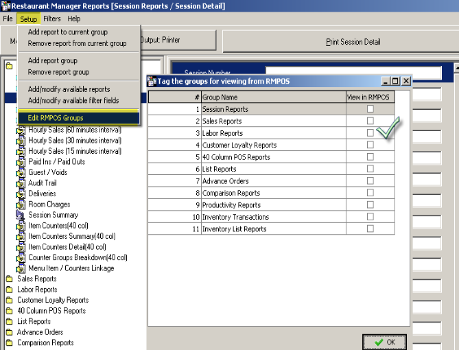Click the Customer Loyalty Reports folder icon
Screen dimensions: 459x350
click(x=10, y=300)
